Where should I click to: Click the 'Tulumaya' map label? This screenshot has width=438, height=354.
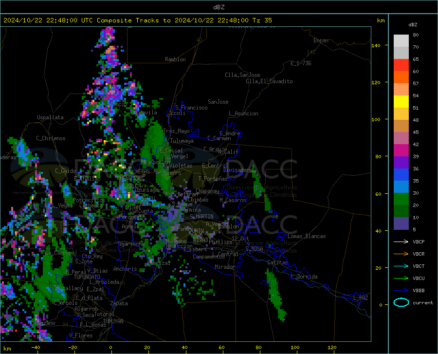point(182,141)
